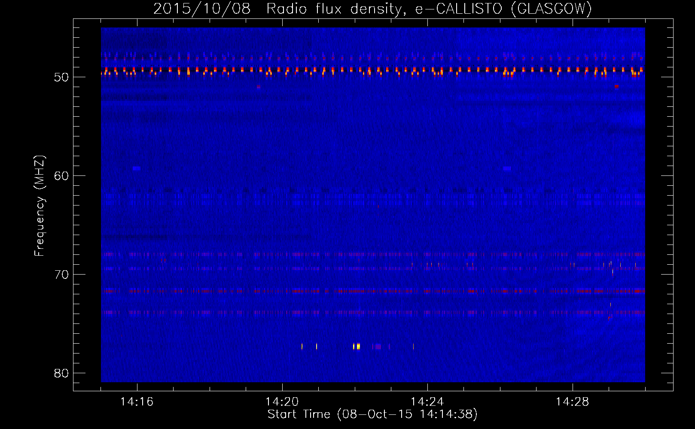Click the '14:20' time axis label
The image size is (695, 429).
(x=282, y=402)
